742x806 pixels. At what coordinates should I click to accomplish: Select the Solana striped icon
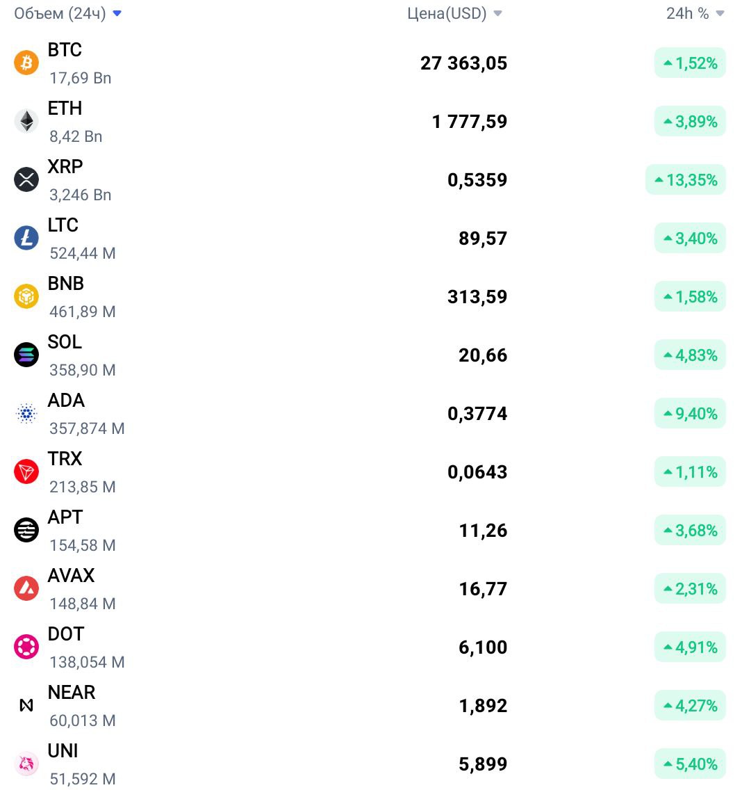[x=26, y=355]
